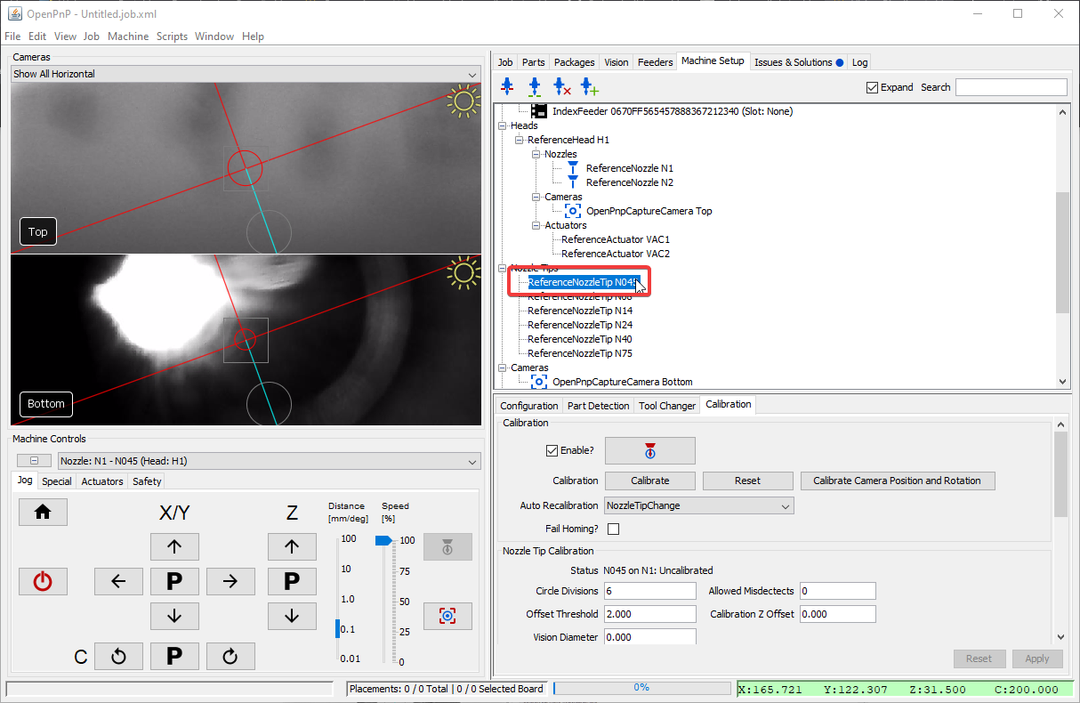Click the Home machine icon in Jog panel
The width and height of the screenshot is (1080, 703).
pos(42,512)
